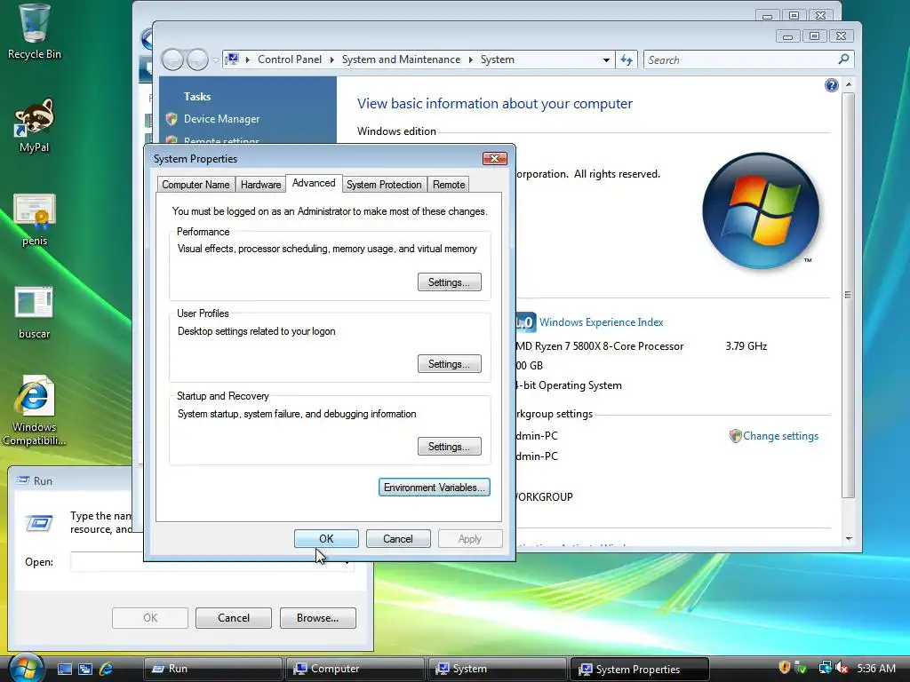Screen dimensions: 910x682
Task: Click Forward arrow in System window
Action: click(197, 59)
